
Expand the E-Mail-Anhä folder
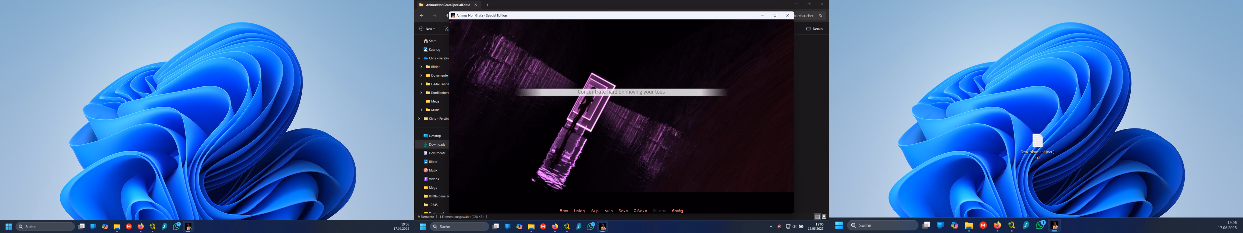pyautogui.click(x=421, y=84)
